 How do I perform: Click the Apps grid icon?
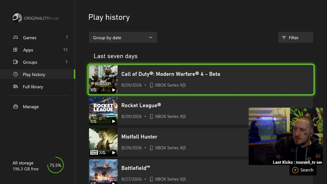pyautogui.click(x=15, y=50)
